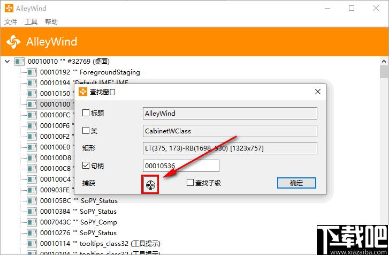Click the AlleyWind title bar app icon
This screenshot has height=255, width=389.
pyautogui.click(x=9, y=8)
